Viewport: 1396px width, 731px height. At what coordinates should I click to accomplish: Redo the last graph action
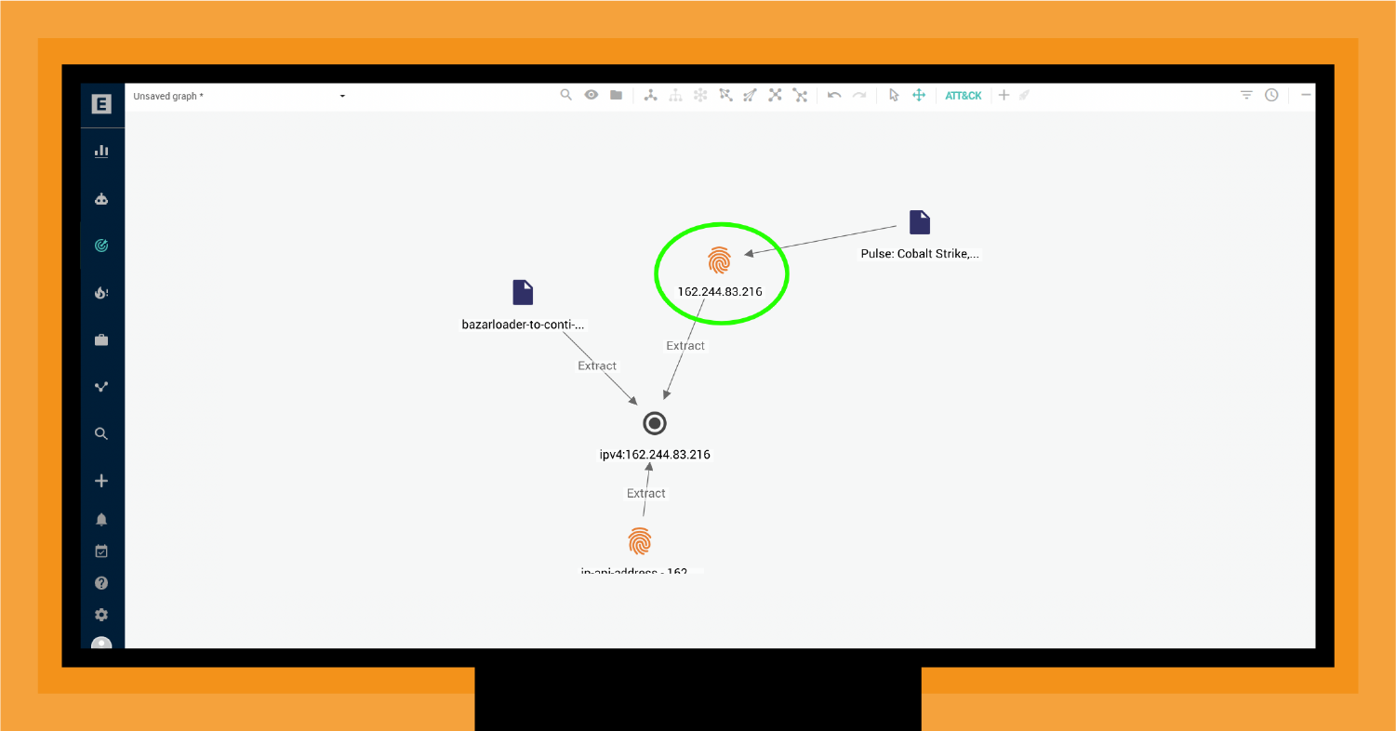point(858,94)
